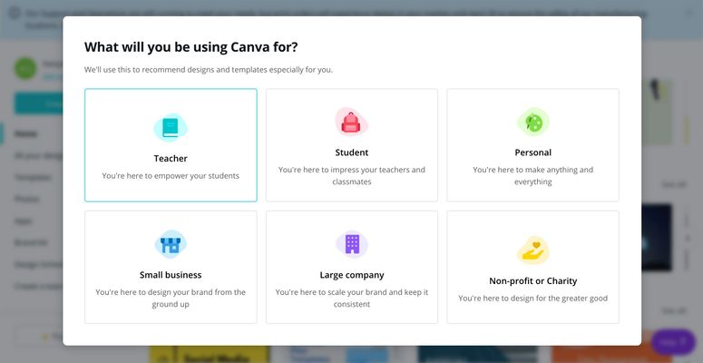
Task: Click "You're here to empower your students" text
Action: pos(171,176)
